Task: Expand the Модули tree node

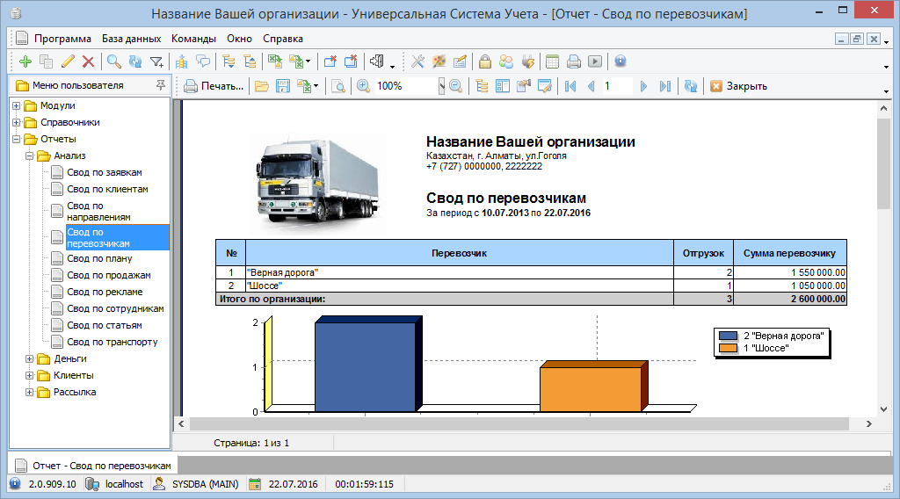Action: pos(17,105)
